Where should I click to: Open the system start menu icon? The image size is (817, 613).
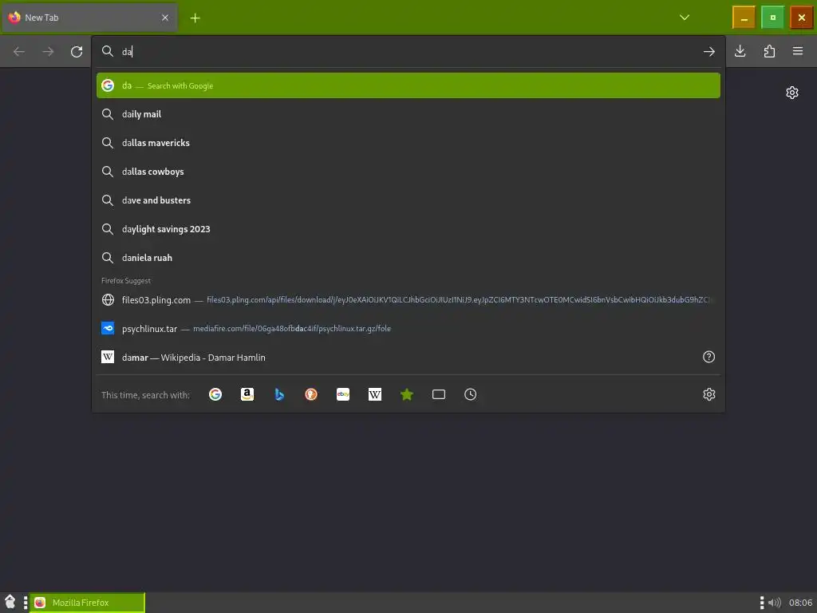10,602
